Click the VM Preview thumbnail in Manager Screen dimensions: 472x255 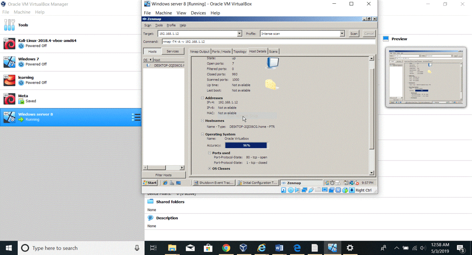[425, 77]
